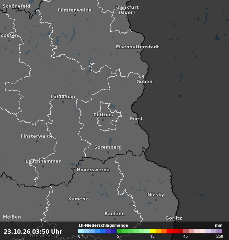
Task: Click the lightest blue 0.1 legend swatch
Action: (81, 231)
